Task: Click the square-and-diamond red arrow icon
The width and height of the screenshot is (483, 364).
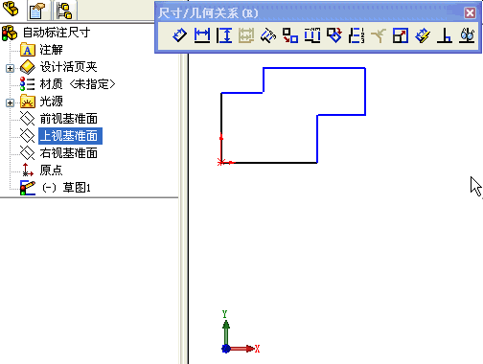Action: (334, 35)
